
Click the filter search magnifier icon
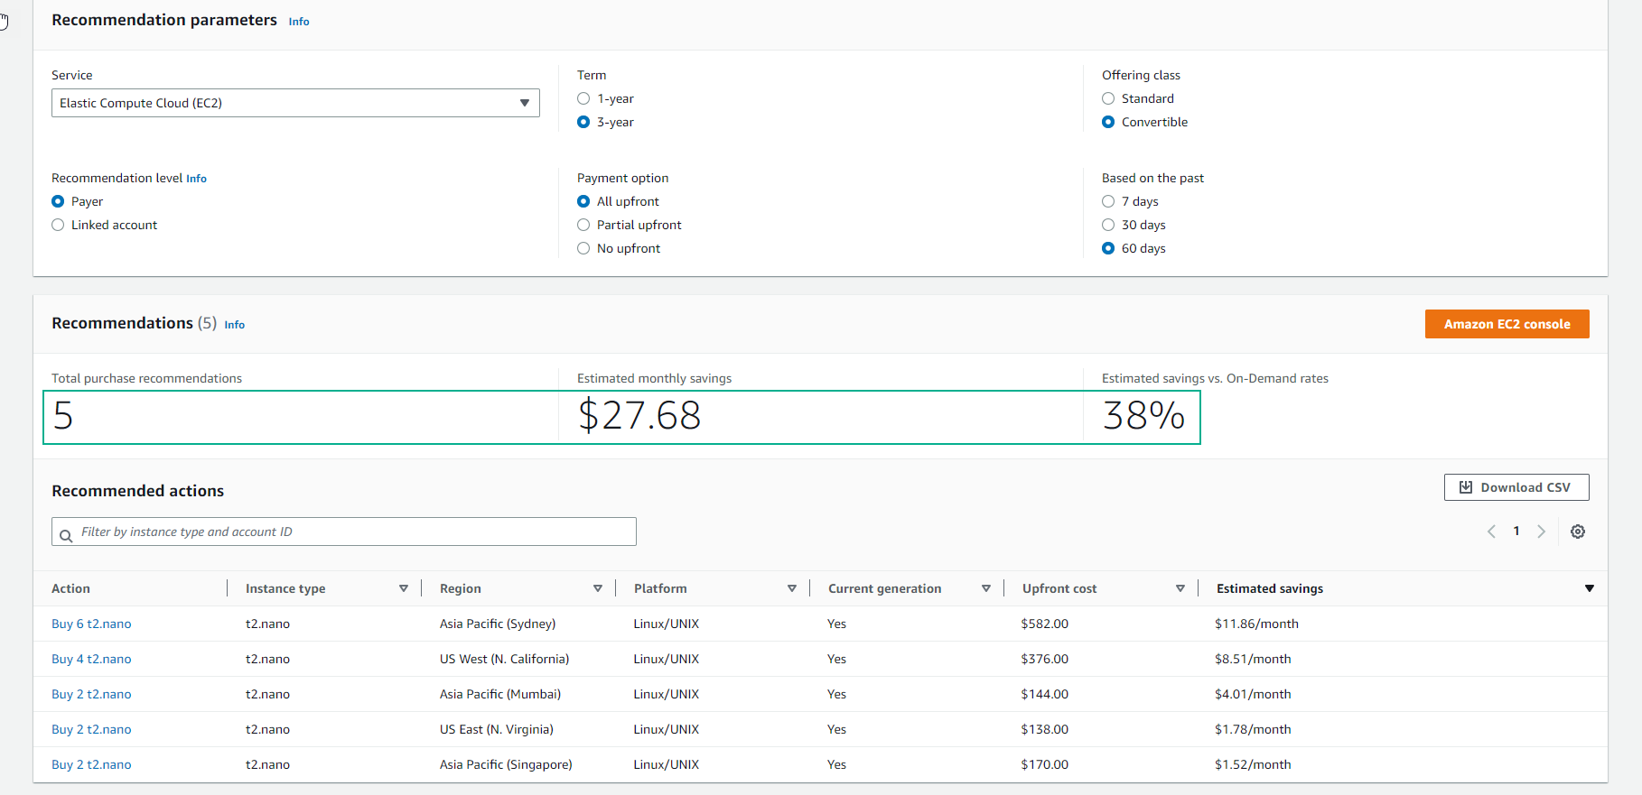pos(66,536)
